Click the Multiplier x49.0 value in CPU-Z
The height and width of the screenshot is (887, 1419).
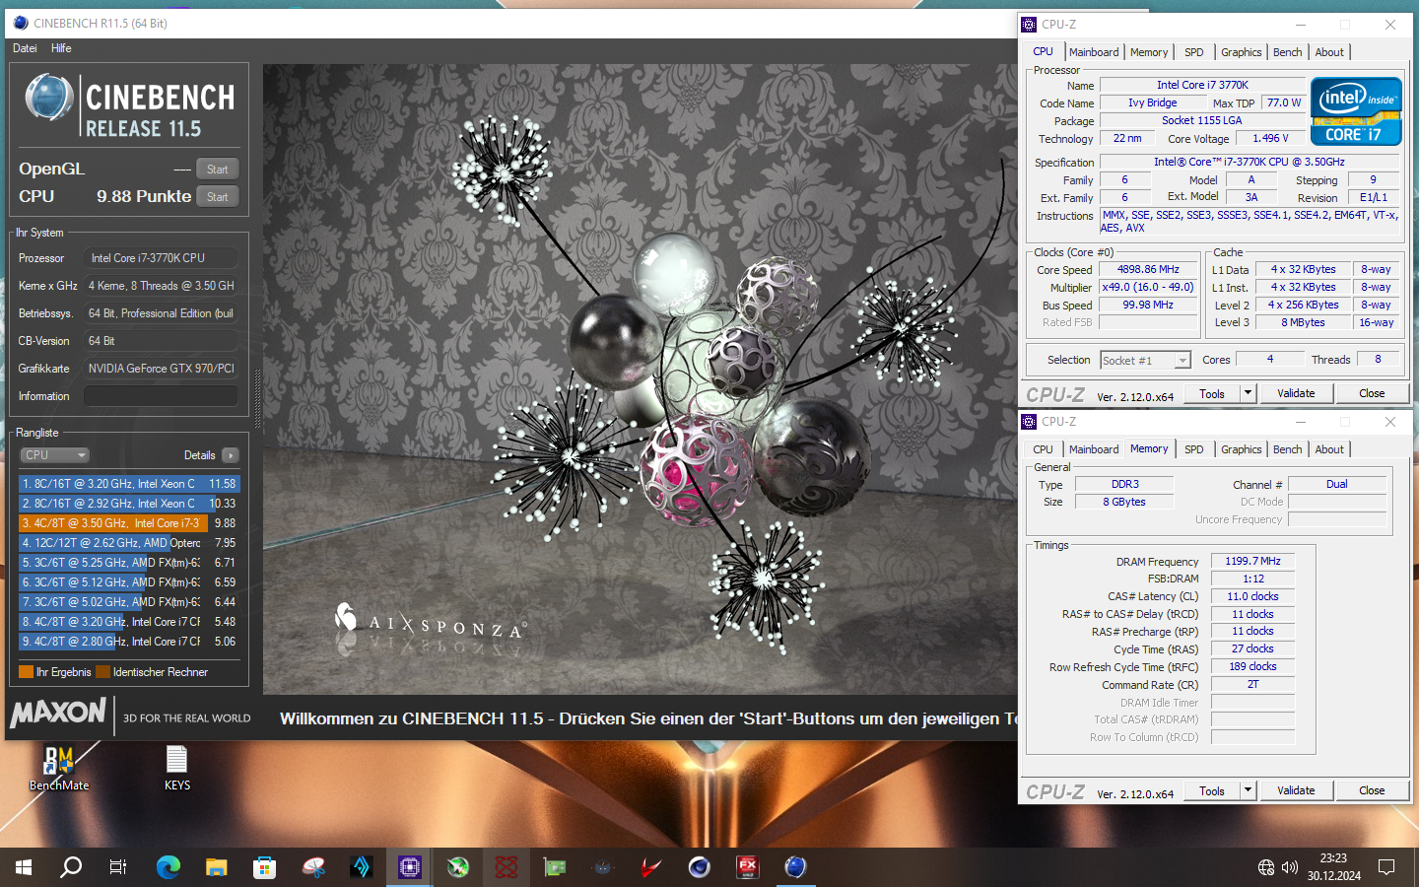pyautogui.click(x=1148, y=287)
